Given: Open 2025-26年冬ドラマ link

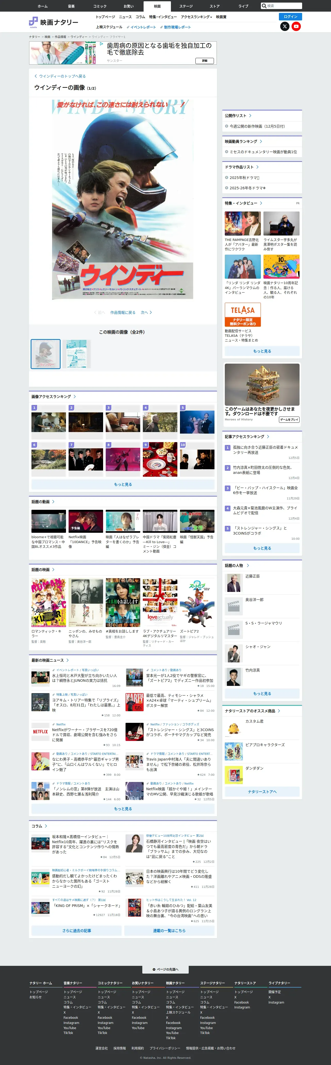Looking at the screenshot, I should [x=248, y=188].
